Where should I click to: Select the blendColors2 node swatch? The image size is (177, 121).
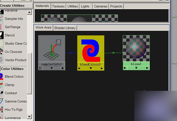point(91,49)
